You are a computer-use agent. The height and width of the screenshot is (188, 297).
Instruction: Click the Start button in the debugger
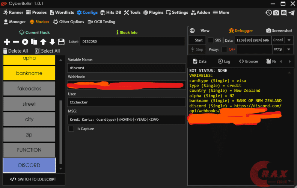coord(197,40)
